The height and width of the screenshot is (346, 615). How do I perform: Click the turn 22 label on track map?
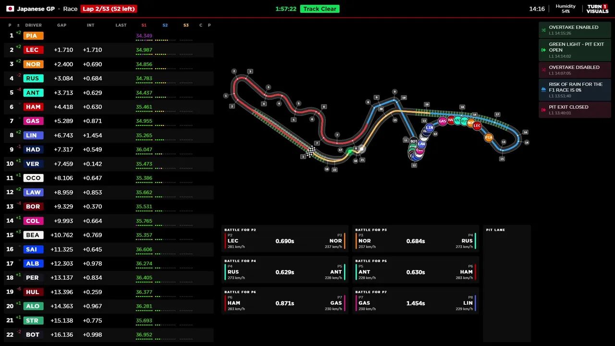pyautogui.click(x=334, y=170)
